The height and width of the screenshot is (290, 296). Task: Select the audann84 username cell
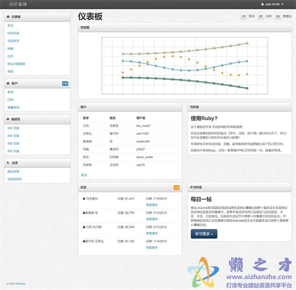pos(143,141)
